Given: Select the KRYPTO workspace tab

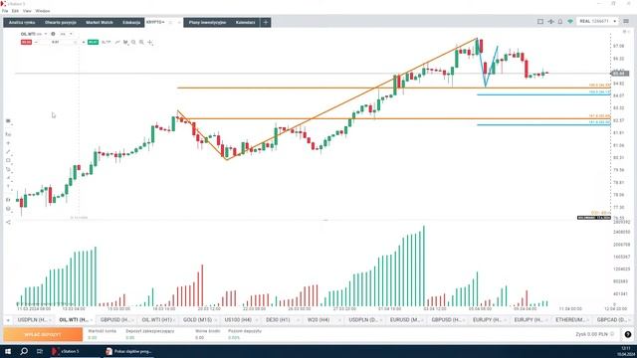Looking at the screenshot, I should tap(155, 22).
